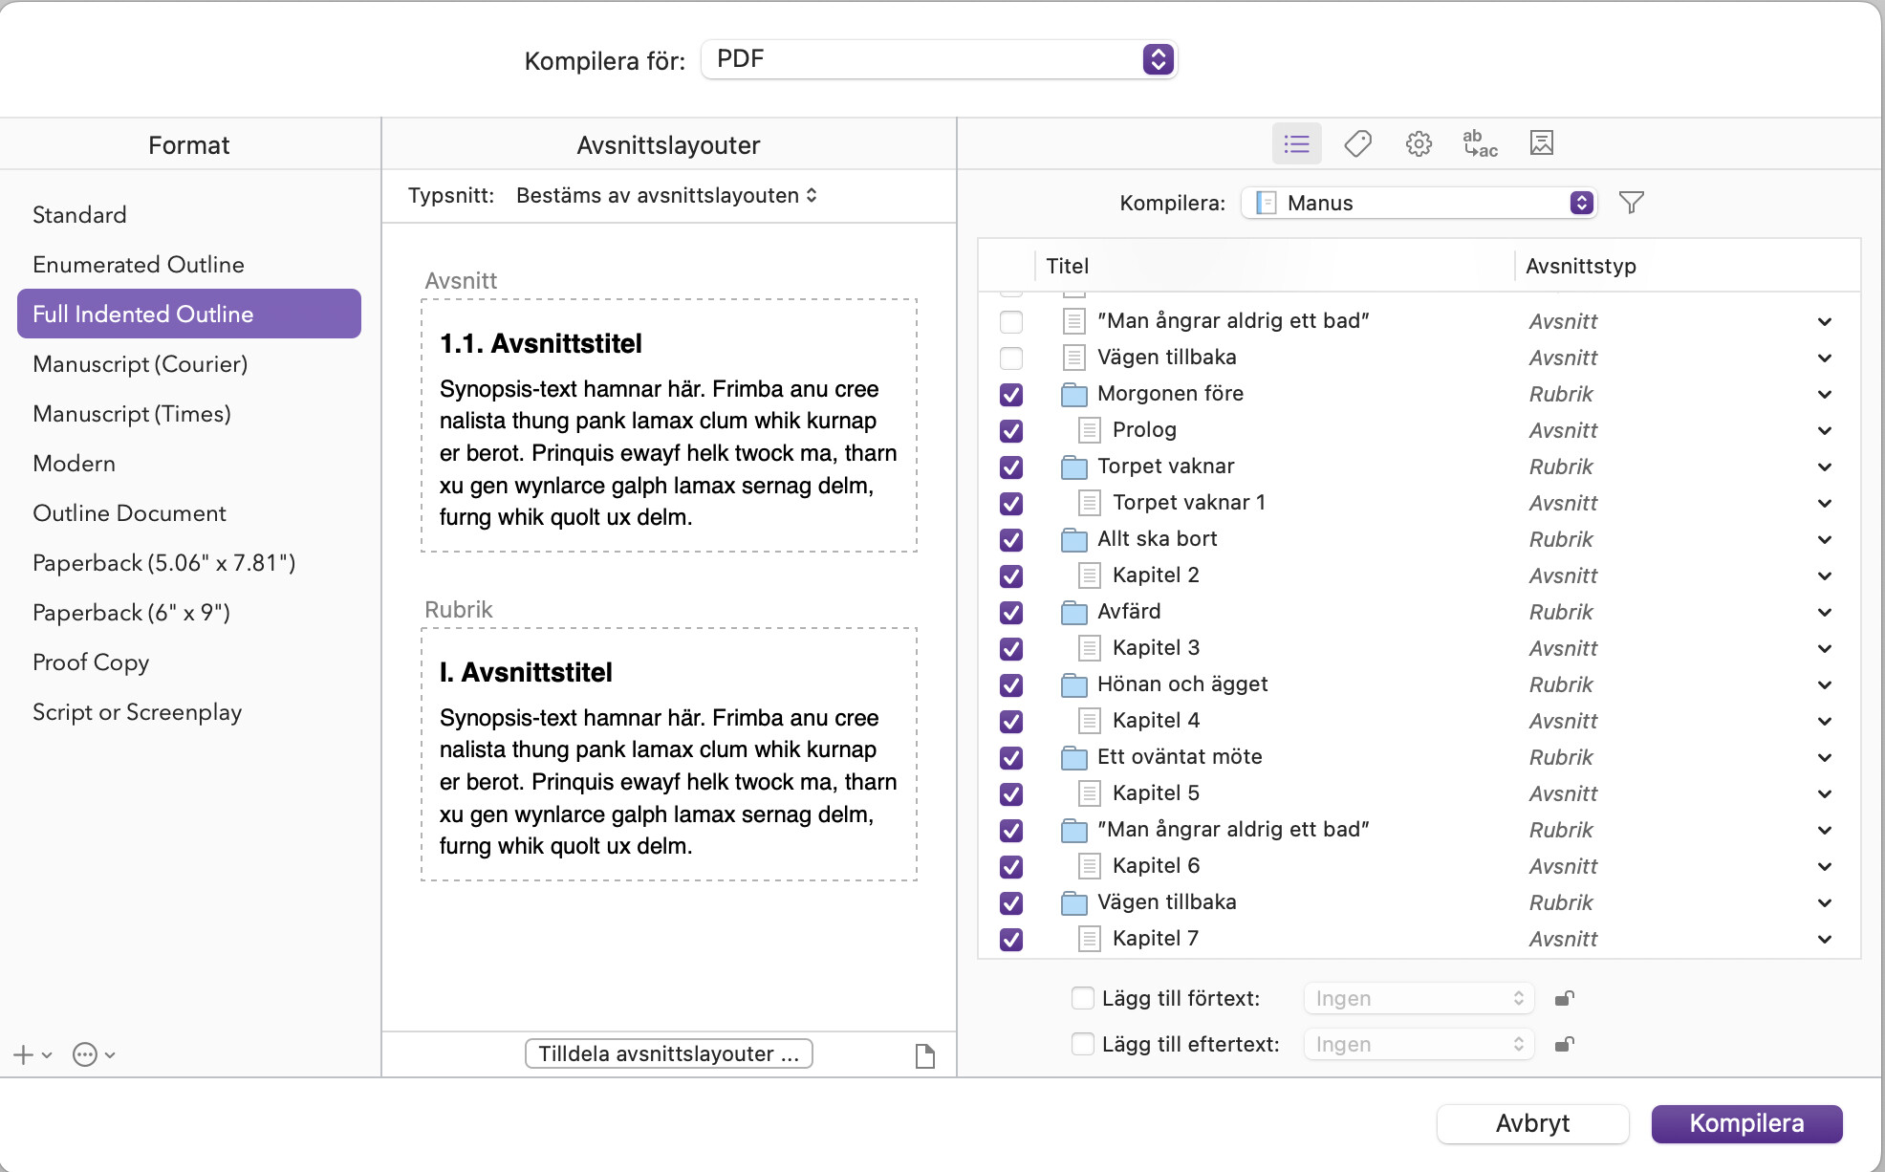This screenshot has width=1885, height=1172.
Task: Select the Rubrik layout preview box
Action: coord(669,754)
